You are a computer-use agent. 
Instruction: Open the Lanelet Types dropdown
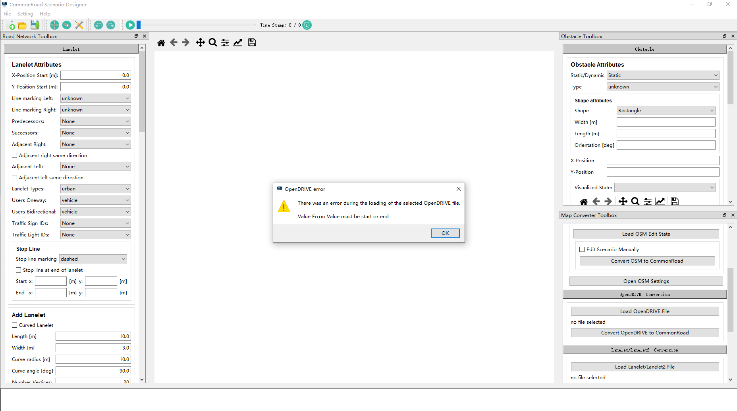pyautogui.click(x=95, y=189)
